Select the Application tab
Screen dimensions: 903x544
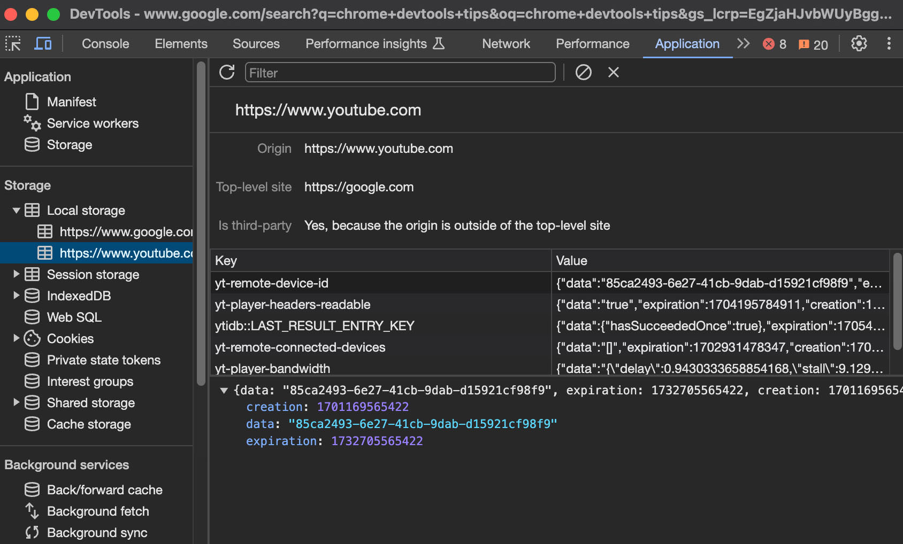click(x=687, y=44)
